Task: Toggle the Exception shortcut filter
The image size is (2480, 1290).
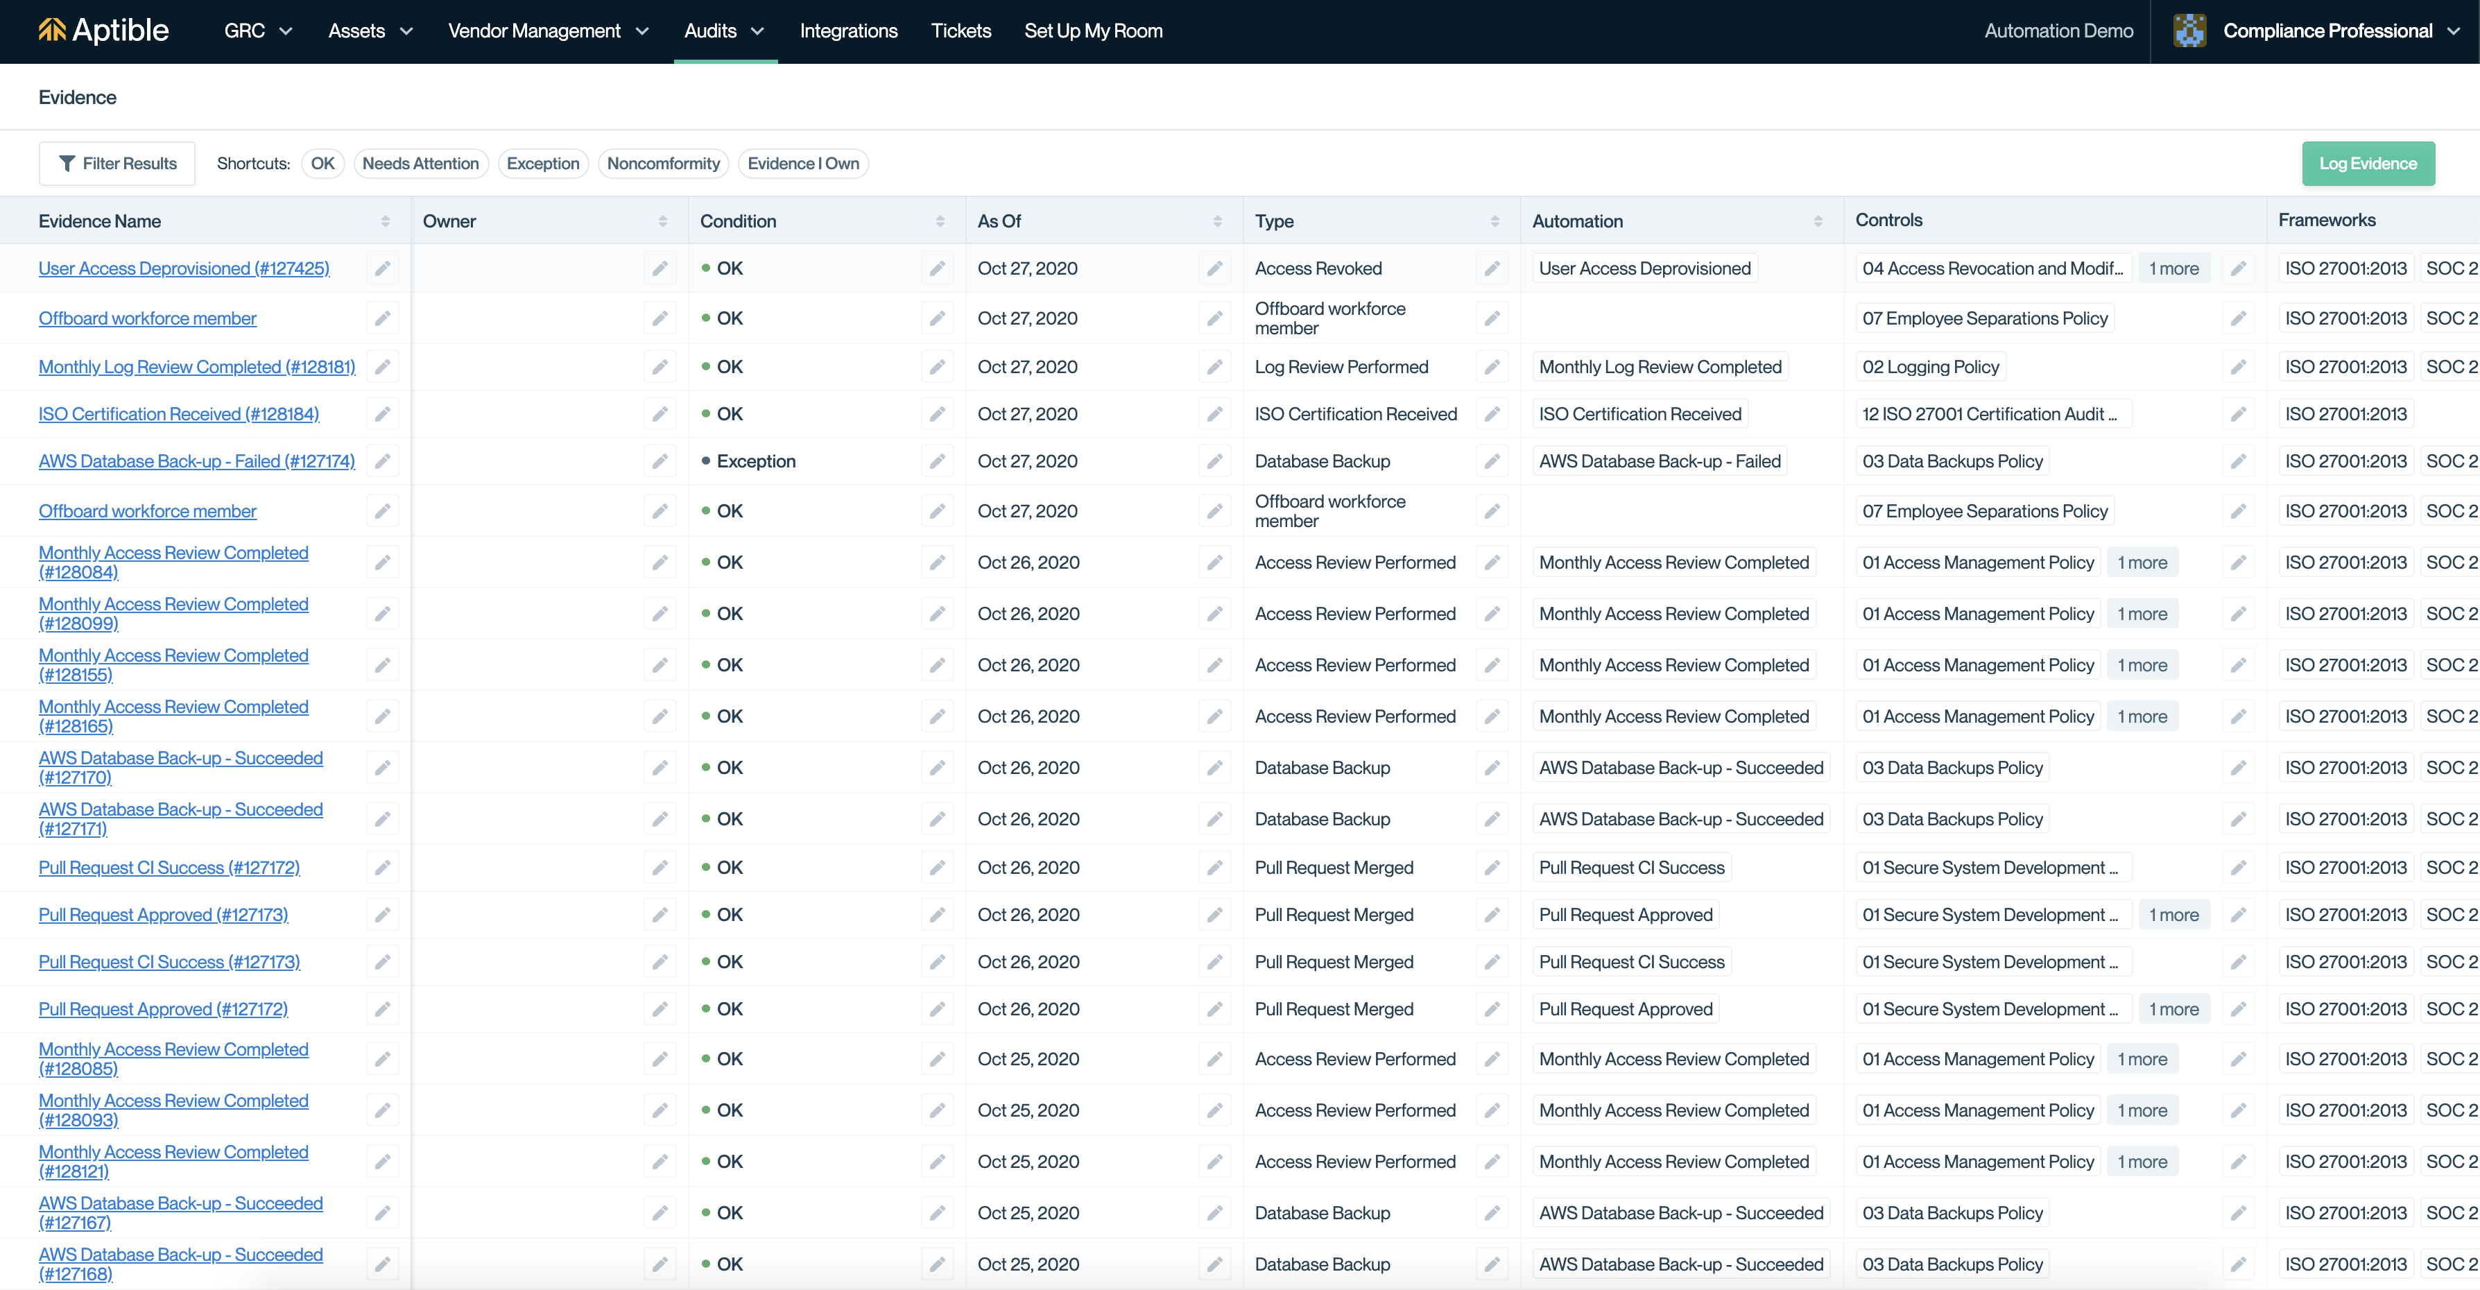Action: [542, 164]
